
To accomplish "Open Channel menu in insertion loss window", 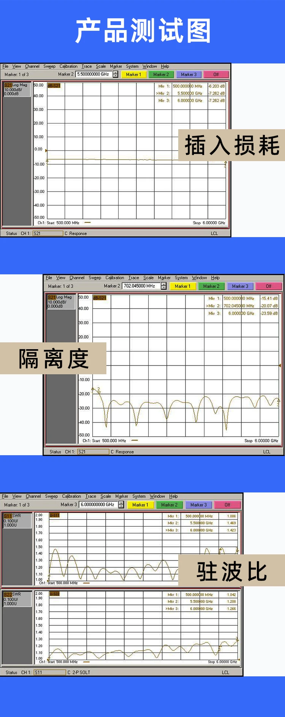I will pyautogui.click(x=32, y=66).
